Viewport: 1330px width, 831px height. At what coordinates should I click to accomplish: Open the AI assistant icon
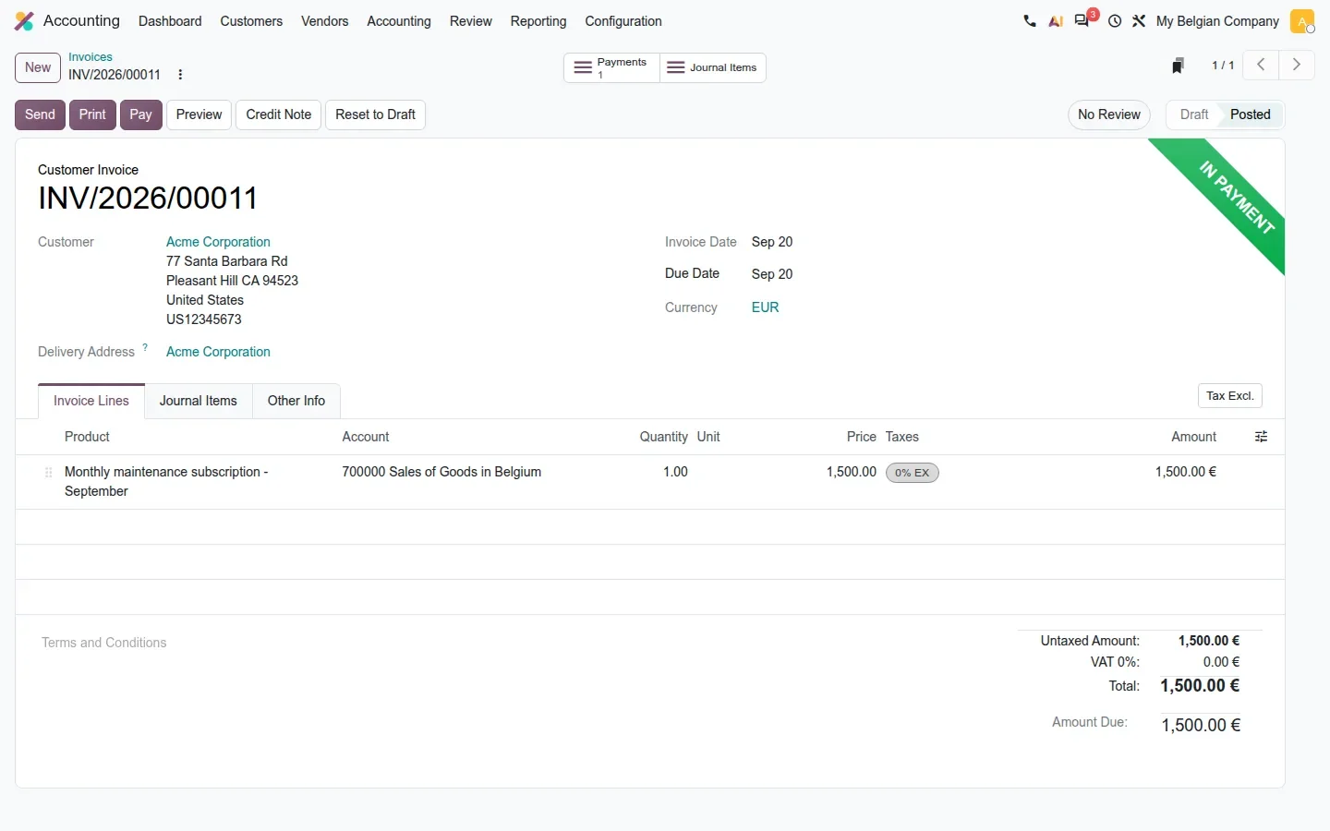pyautogui.click(x=1056, y=21)
